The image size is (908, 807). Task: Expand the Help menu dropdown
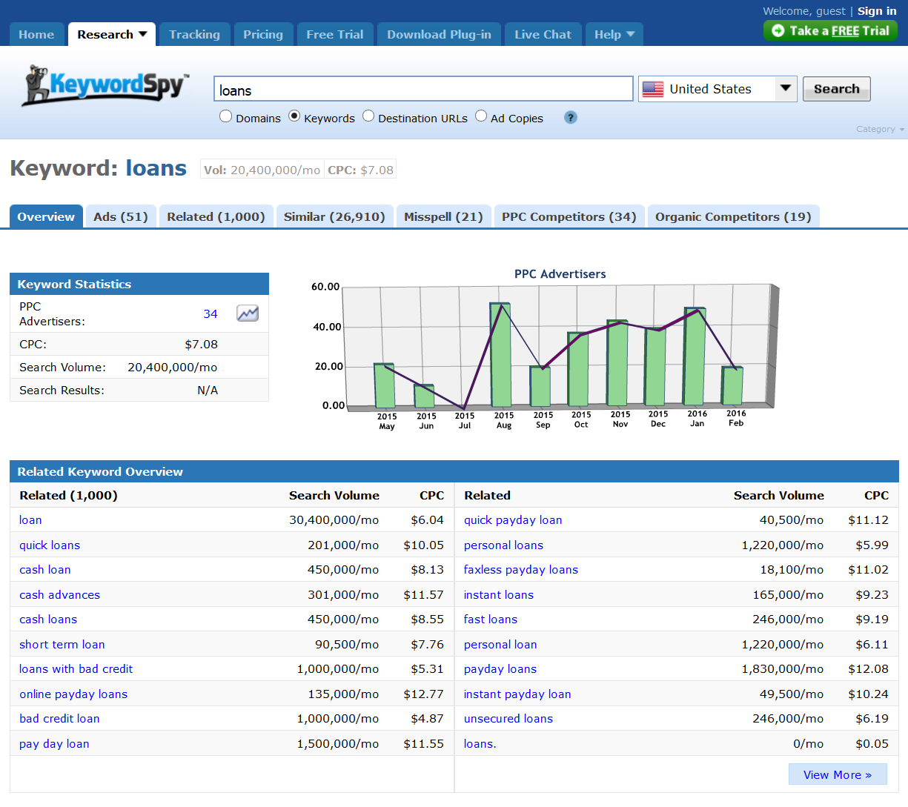(631, 34)
